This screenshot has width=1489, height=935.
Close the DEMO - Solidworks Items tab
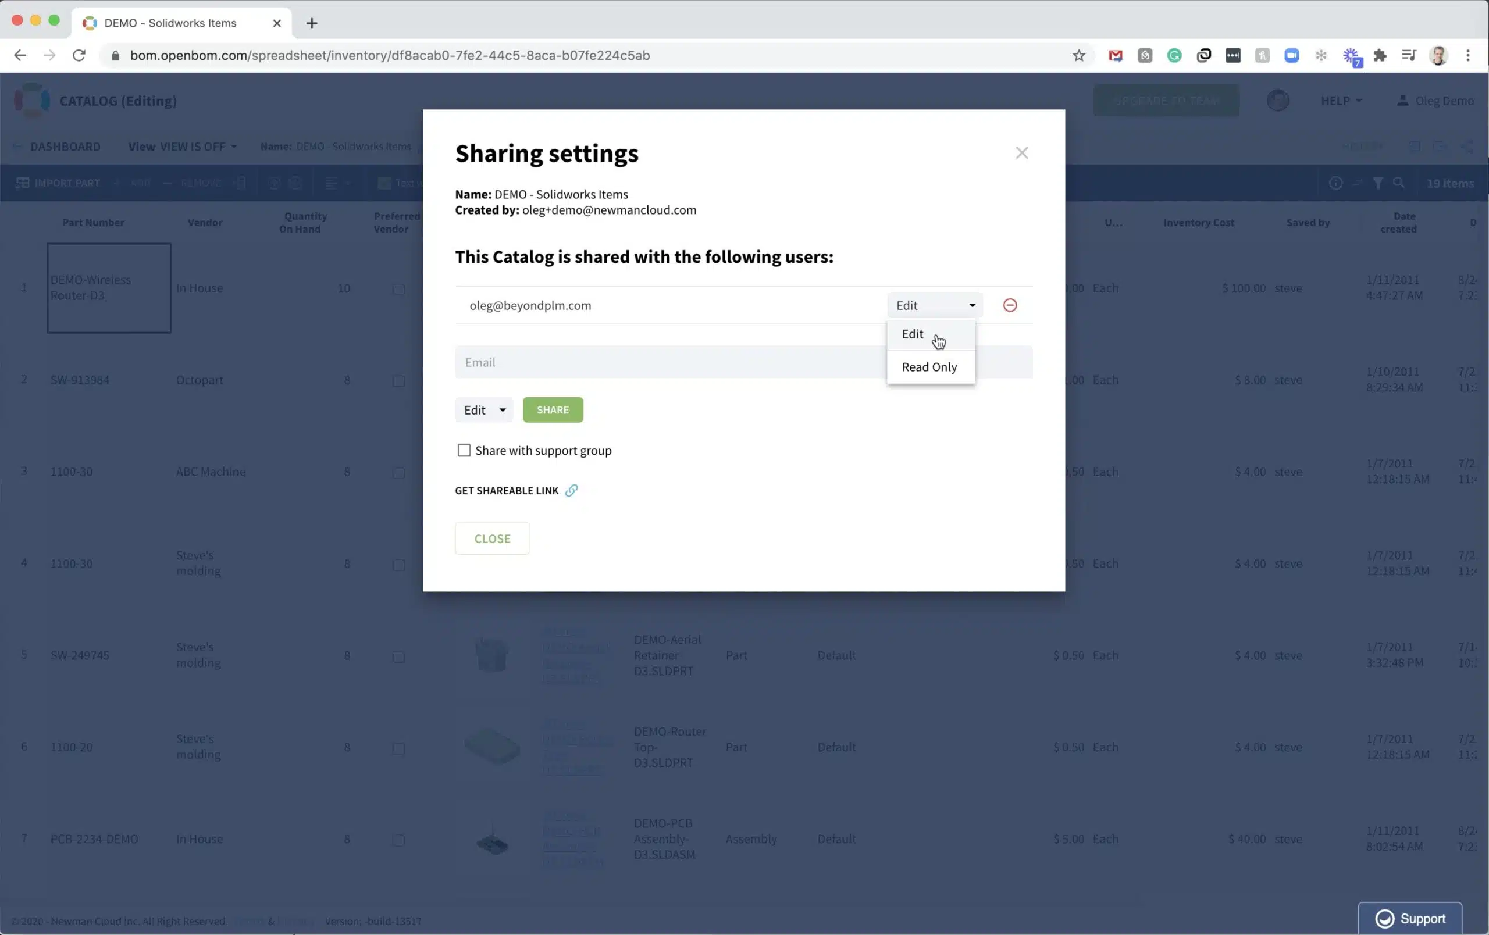(x=277, y=23)
